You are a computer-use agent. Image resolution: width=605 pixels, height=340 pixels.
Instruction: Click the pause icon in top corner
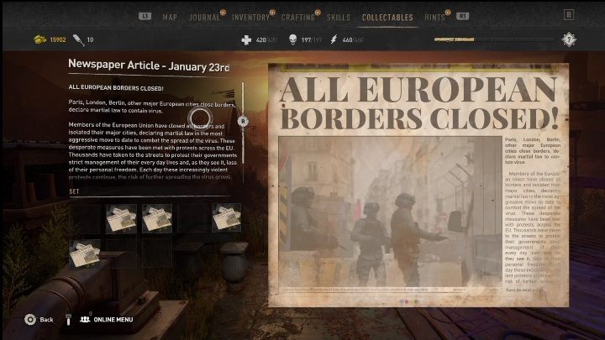click(569, 14)
